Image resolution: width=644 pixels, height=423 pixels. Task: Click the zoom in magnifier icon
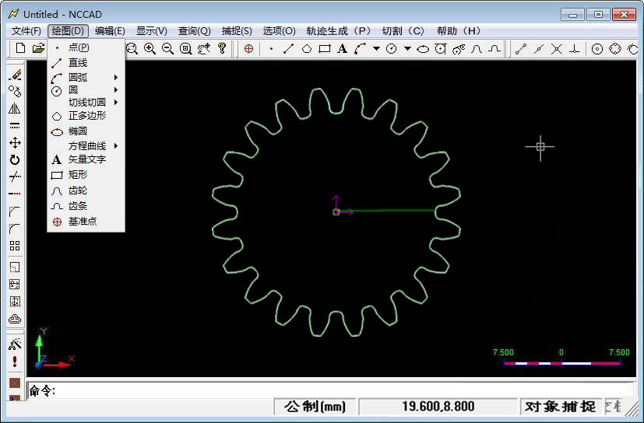click(150, 48)
